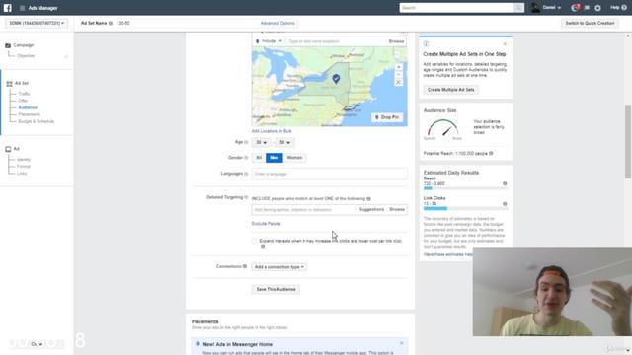Click the Ad Set Name info icon
Viewport: 632px width, 355px height.
tap(111, 24)
